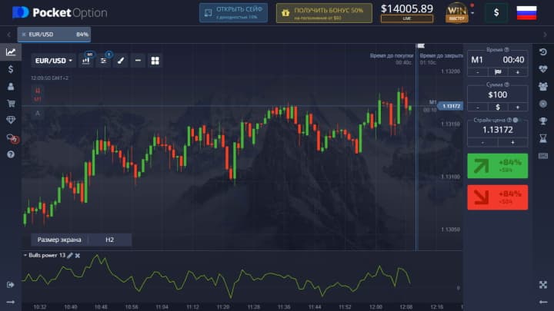The height and width of the screenshot is (311, 554).
Task: Remove the Bulls power indicator
Action: [78, 255]
